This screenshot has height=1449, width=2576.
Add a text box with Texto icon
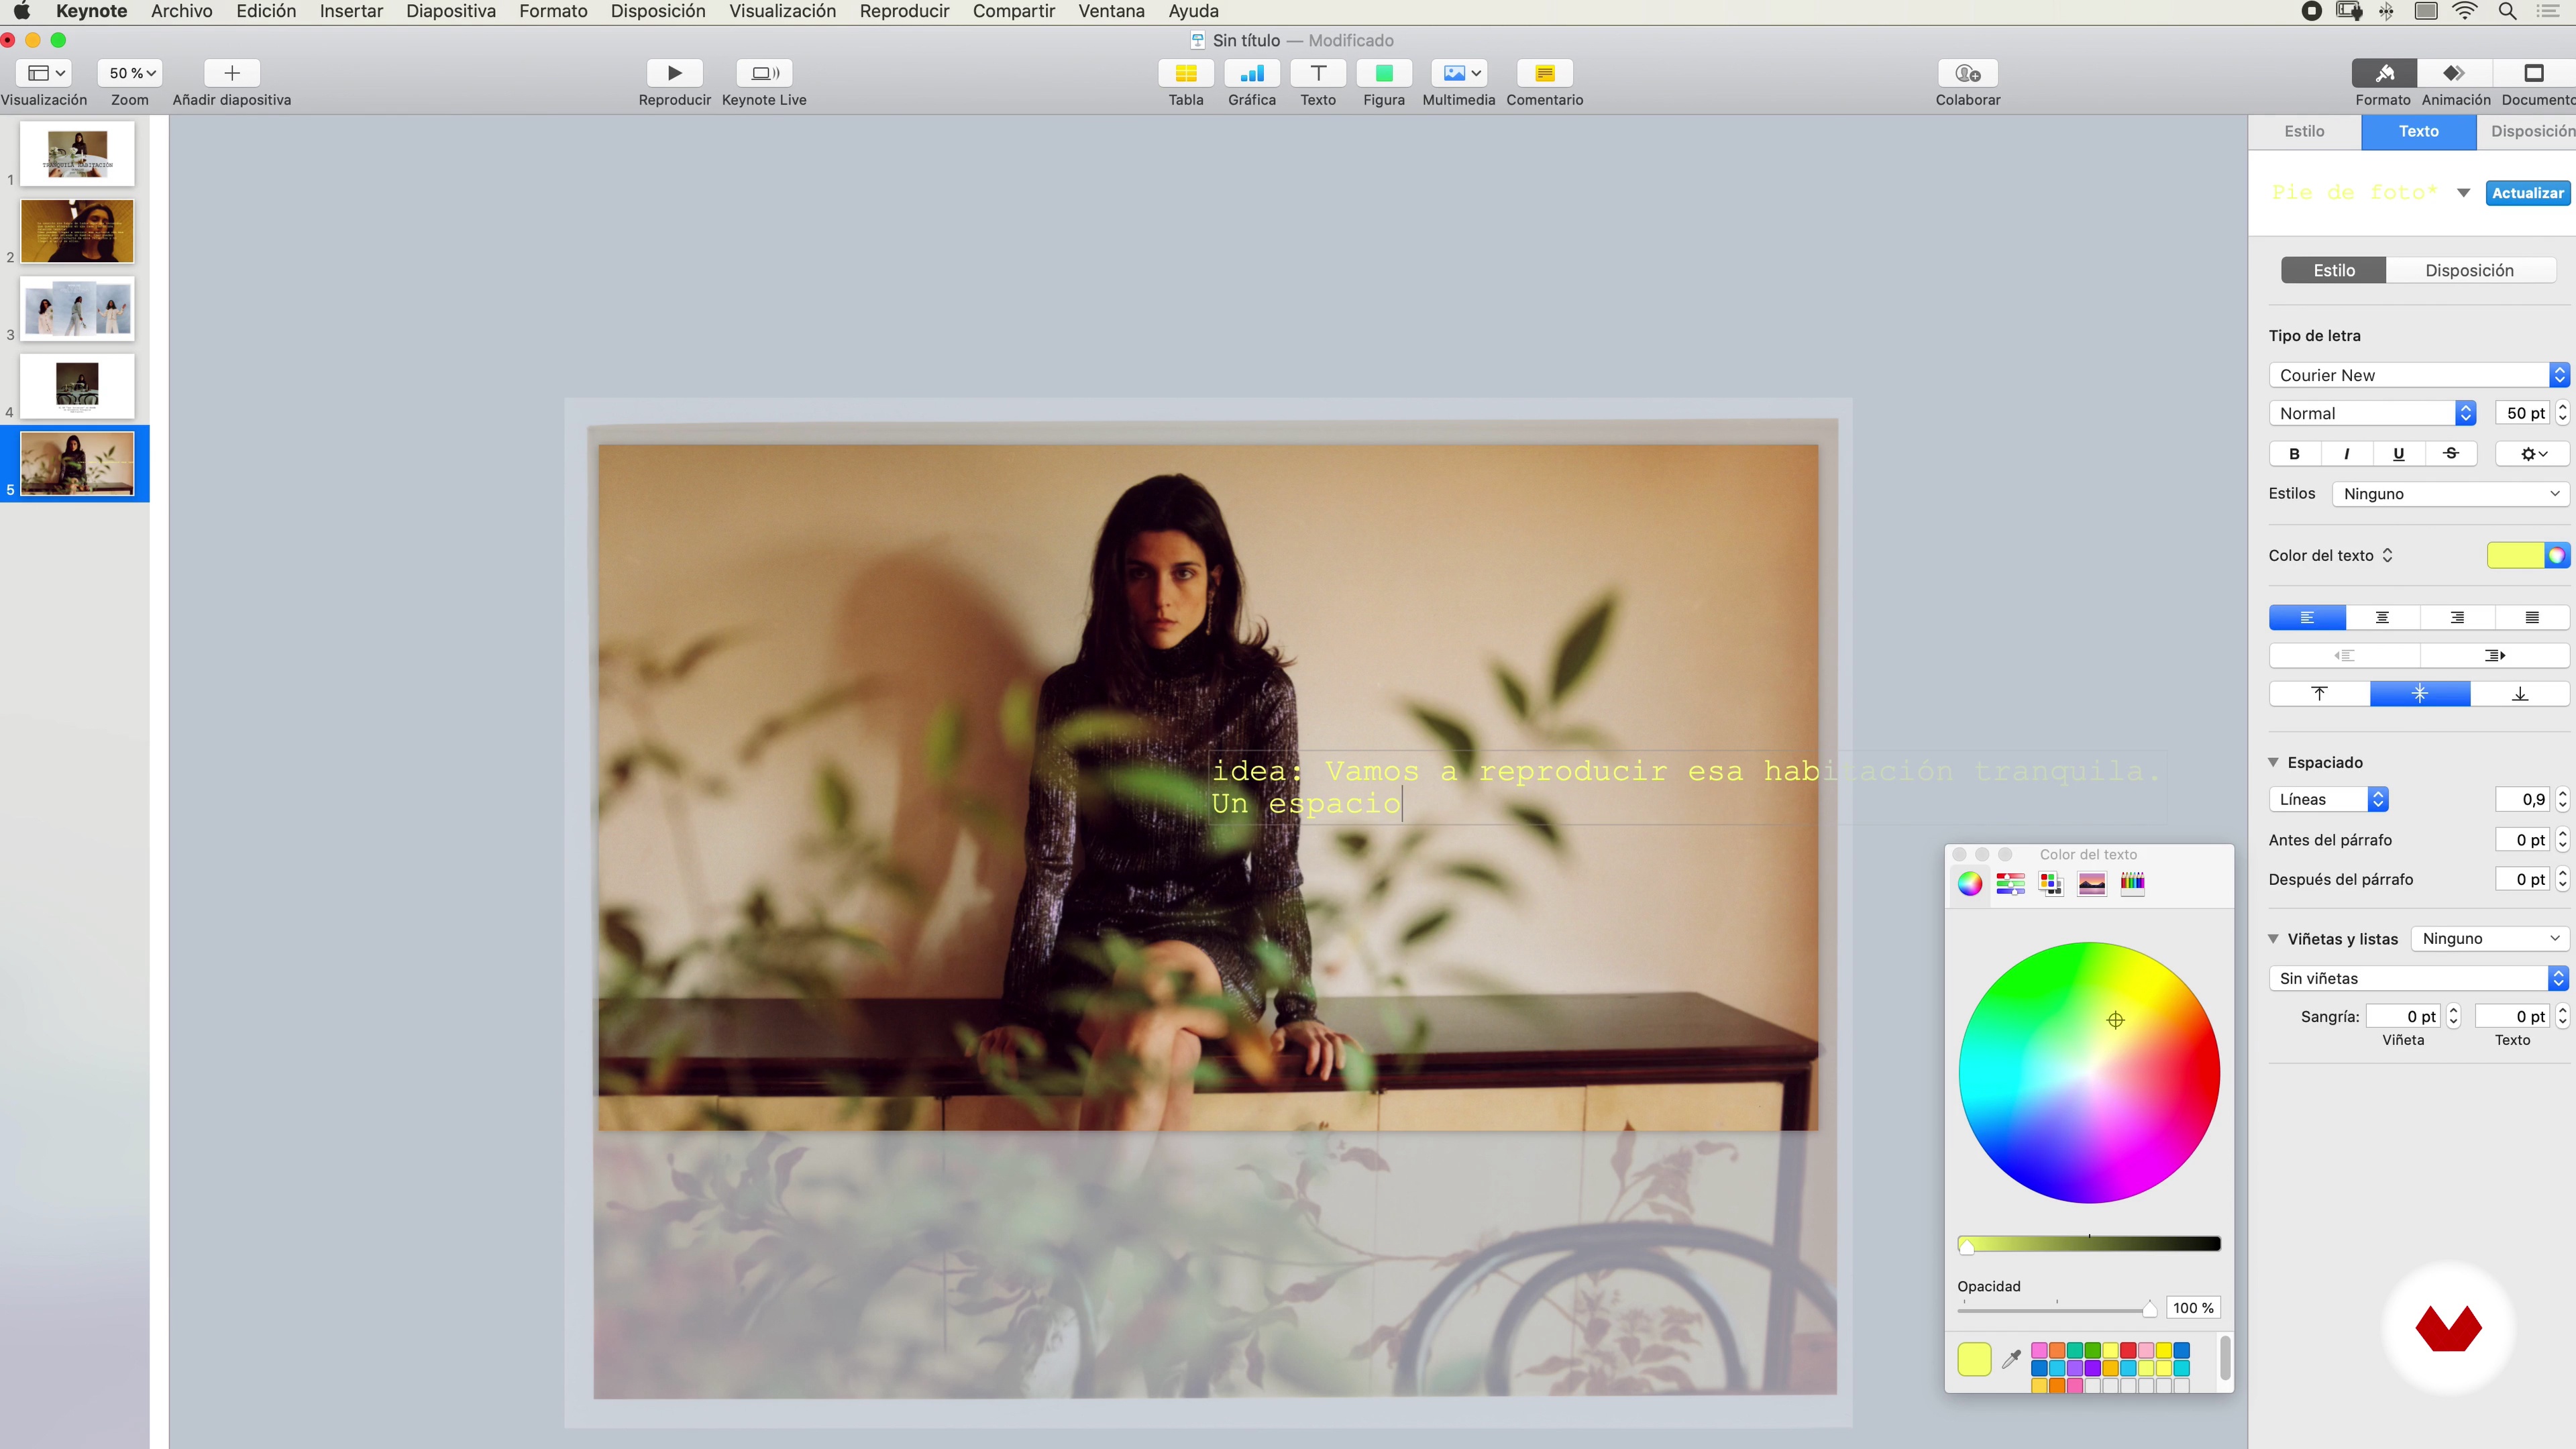point(1317,73)
